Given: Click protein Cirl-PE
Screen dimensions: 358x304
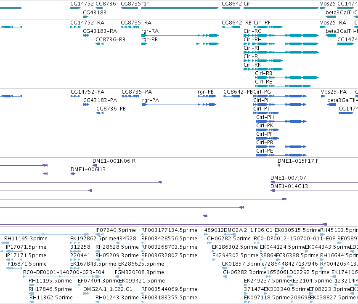Looking at the screenshot, I should (281, 155).
